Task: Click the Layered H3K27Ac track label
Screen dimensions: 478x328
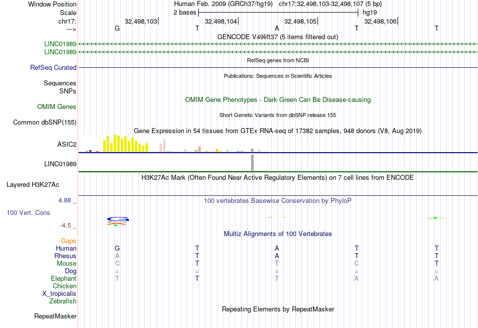Action: (x=33, y=185)
